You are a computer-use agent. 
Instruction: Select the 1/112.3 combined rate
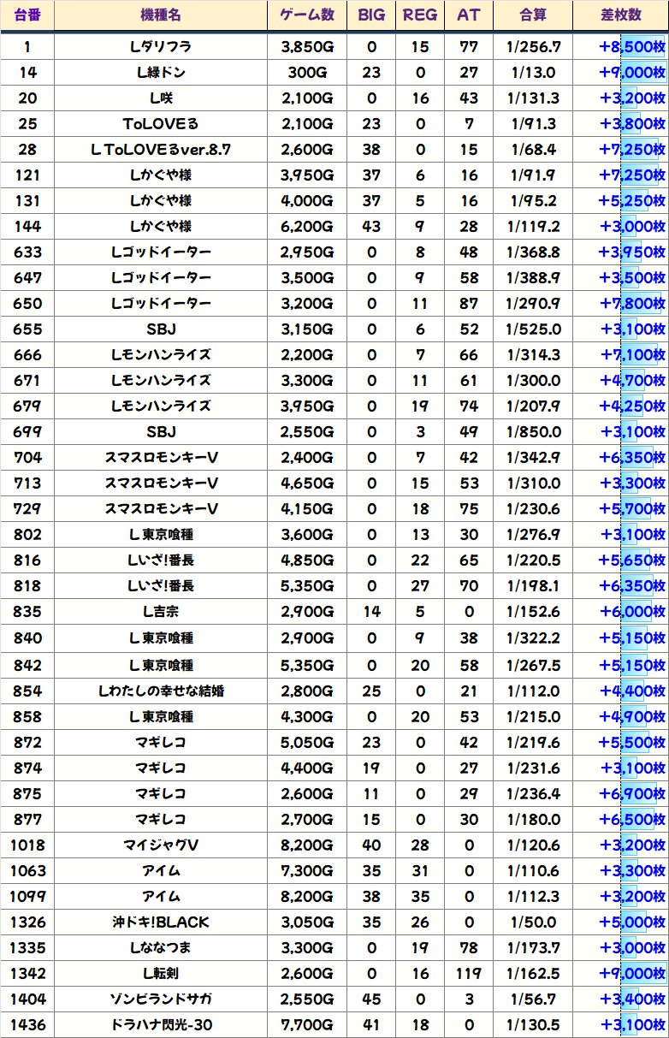(534, 897)
